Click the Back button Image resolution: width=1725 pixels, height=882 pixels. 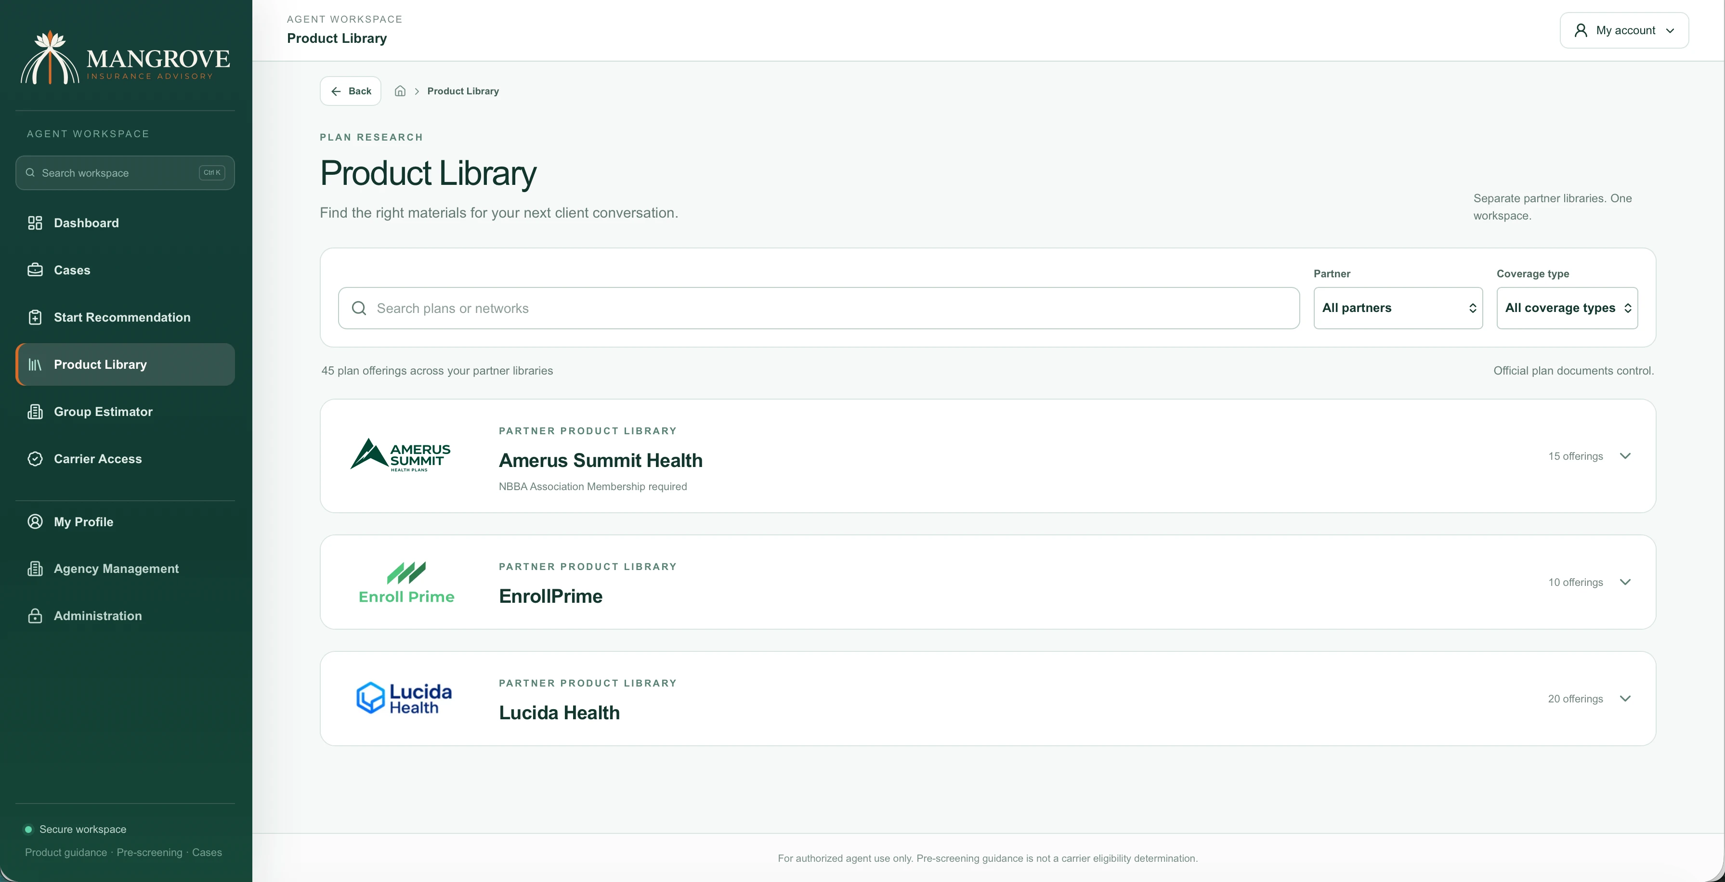coord(350,91)
